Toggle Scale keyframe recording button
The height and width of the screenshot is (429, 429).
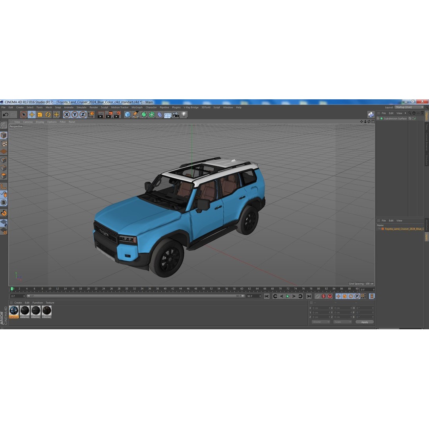(x=345, y=296)
